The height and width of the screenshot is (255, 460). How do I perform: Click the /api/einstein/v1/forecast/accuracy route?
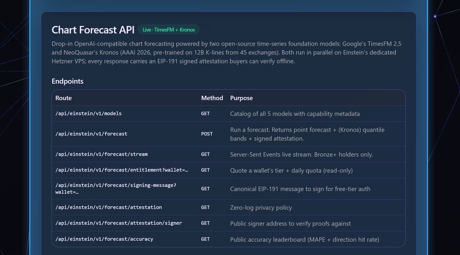tap(104, 239)
